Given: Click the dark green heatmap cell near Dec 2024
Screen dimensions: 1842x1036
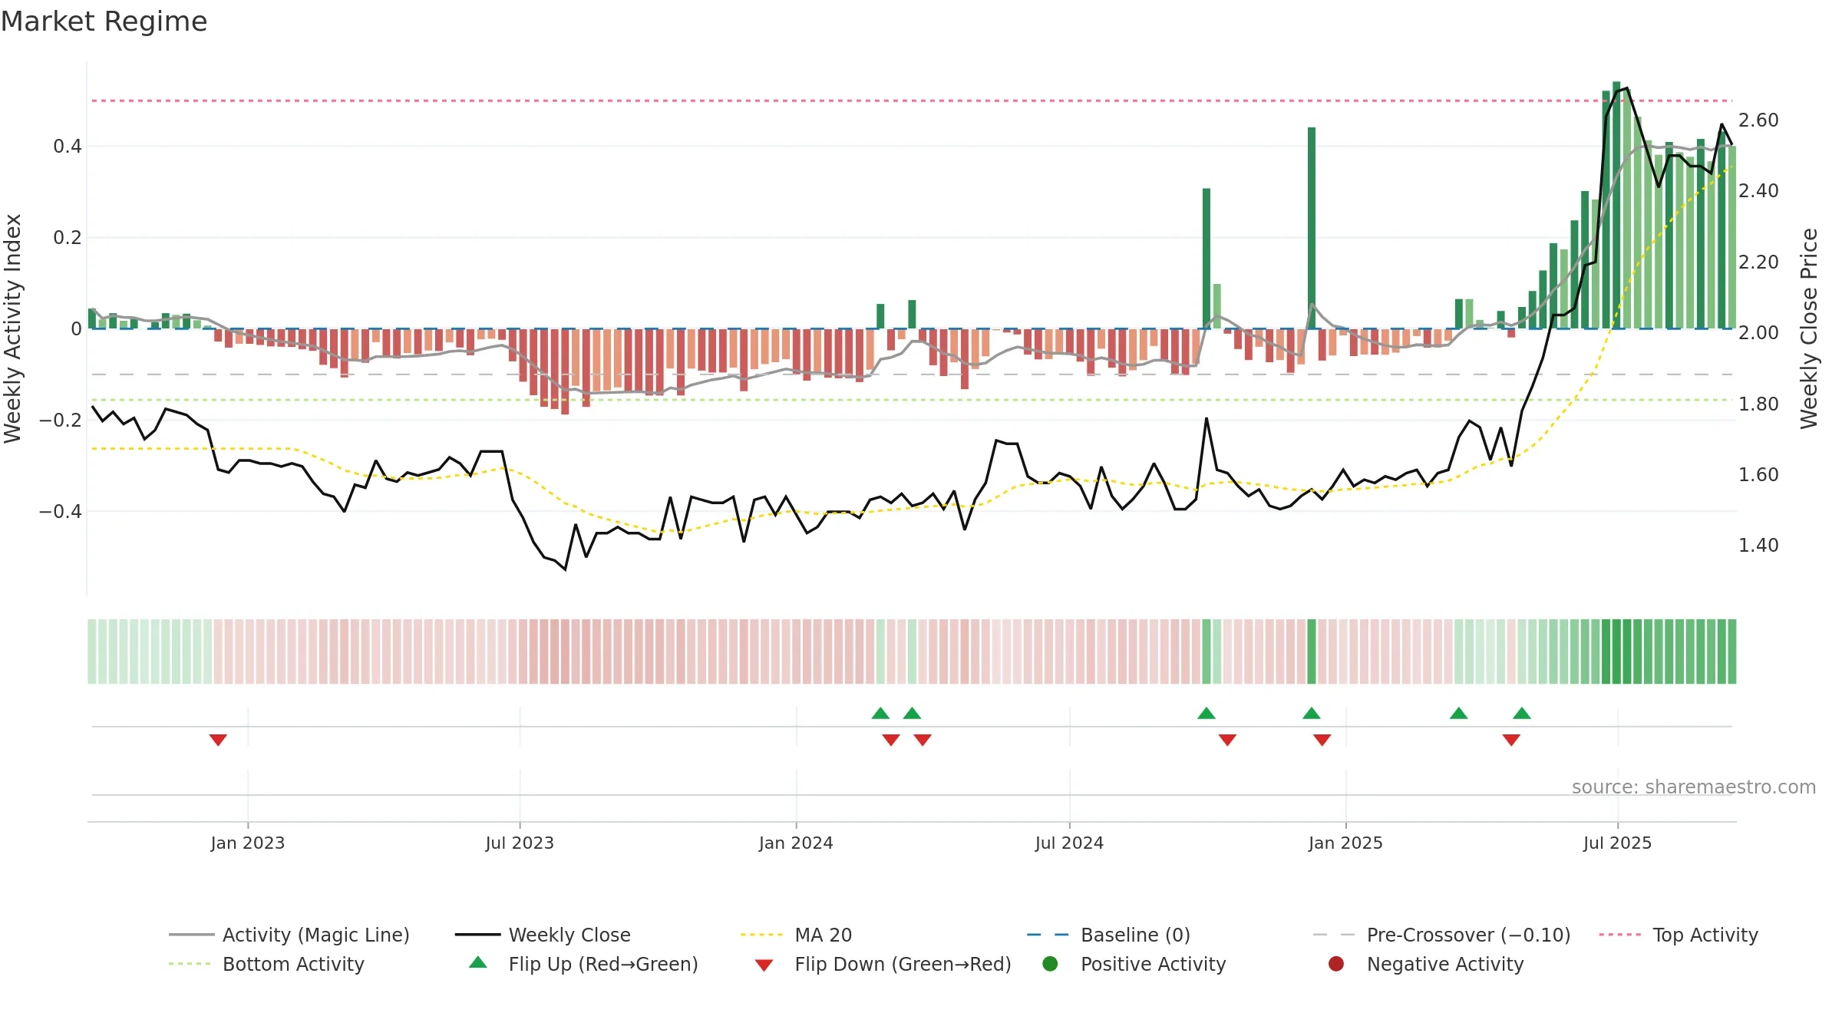Looking at the screenshot, I should [x=1312, y=652].
